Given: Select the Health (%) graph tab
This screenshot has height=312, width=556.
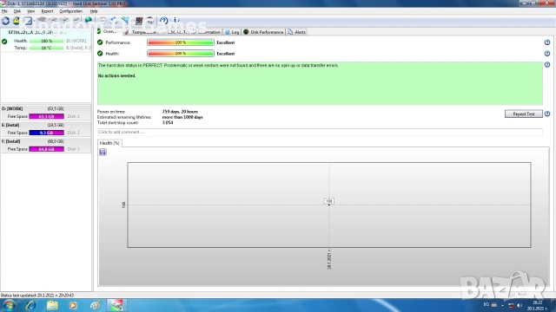Looking at the screenshot, I should 109,143.
